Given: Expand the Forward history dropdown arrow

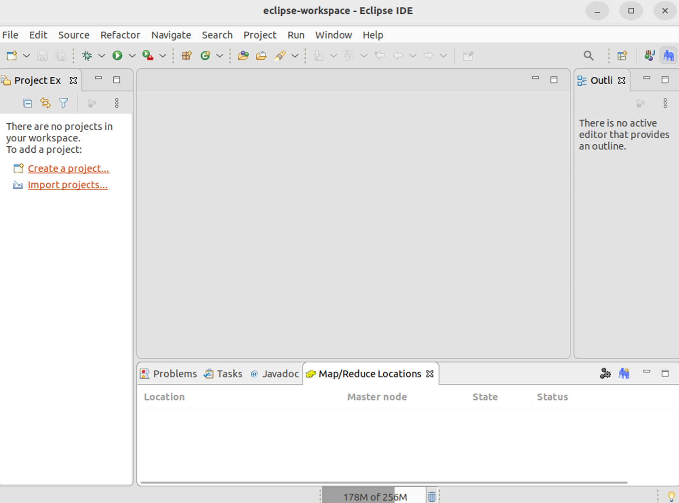Looking at the screenshot, I should tap(443, 56).
